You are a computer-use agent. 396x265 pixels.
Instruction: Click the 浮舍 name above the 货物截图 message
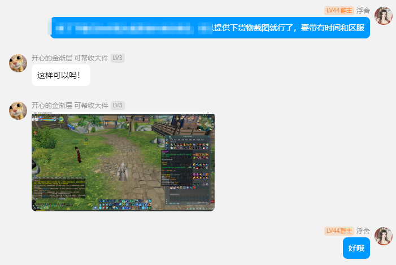363,11
